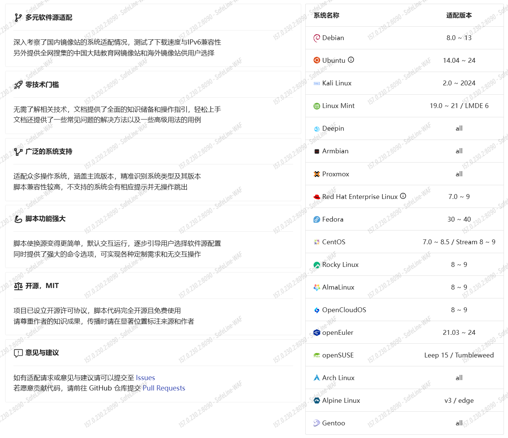This screenshot has width=508, height=438.
Task: Click the Arch Linux logo icon
Action: pyautogui.click(x=317, y=378)
